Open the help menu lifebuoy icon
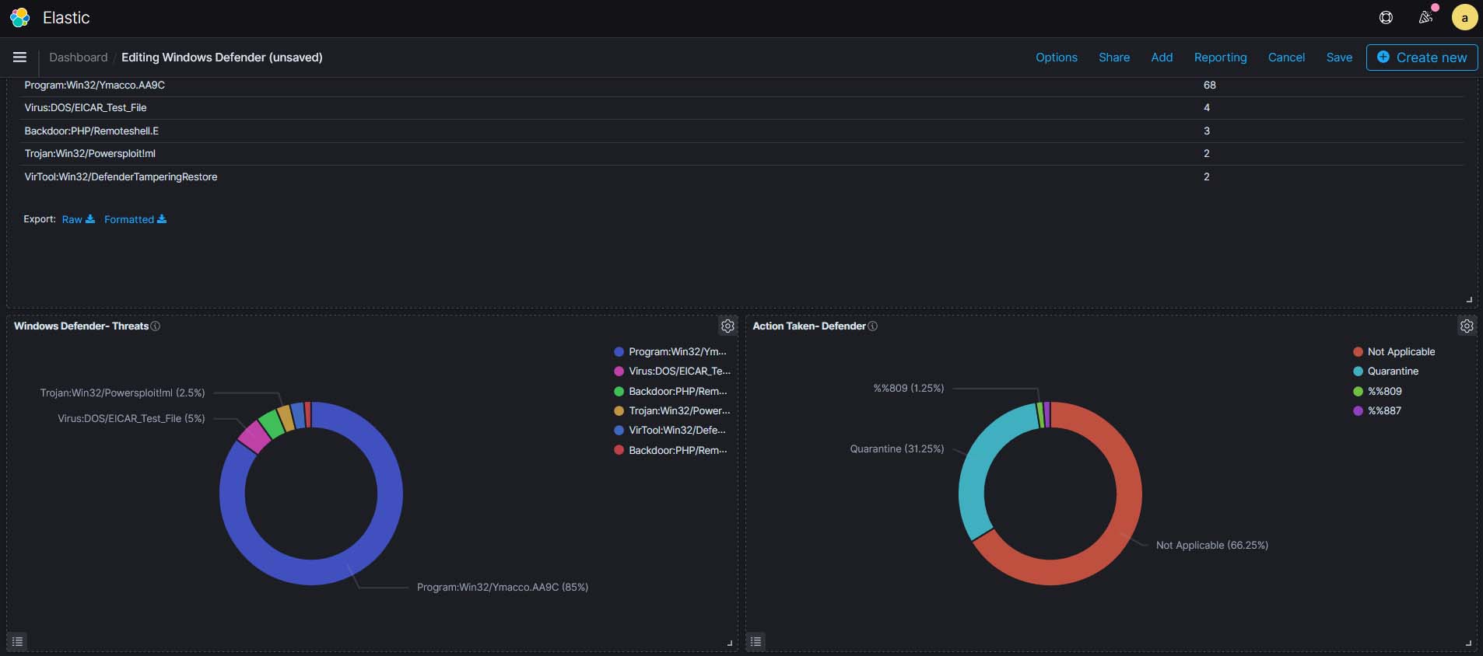The image size is (1483, 656). (x=1386, y=17)
